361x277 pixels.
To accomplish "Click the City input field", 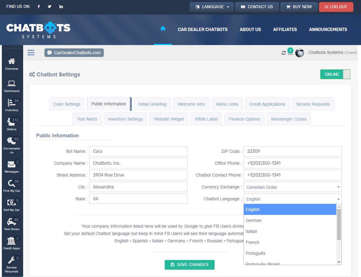I will coord(138,187).
